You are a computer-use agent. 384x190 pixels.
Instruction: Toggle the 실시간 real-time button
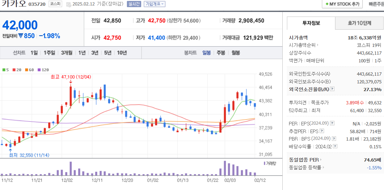[x=134, y=4]
